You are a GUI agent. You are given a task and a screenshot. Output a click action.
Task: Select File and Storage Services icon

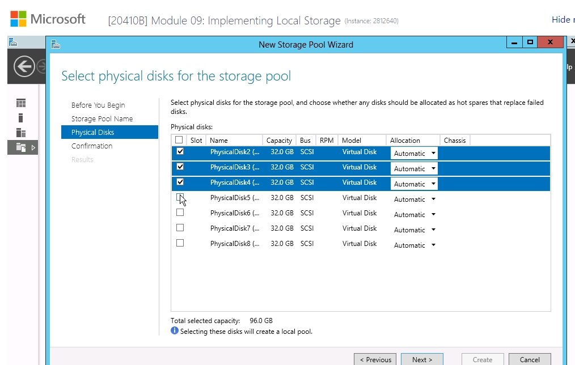[21, 147]
